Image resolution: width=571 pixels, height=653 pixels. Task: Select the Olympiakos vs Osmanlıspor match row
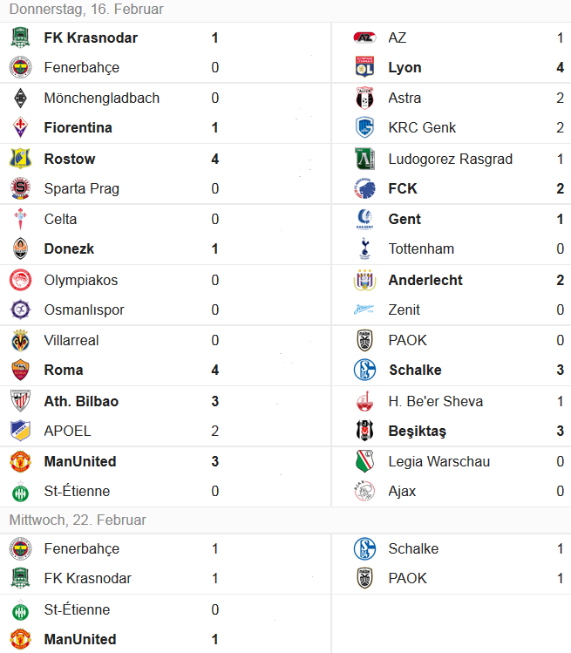click(166, 295)
